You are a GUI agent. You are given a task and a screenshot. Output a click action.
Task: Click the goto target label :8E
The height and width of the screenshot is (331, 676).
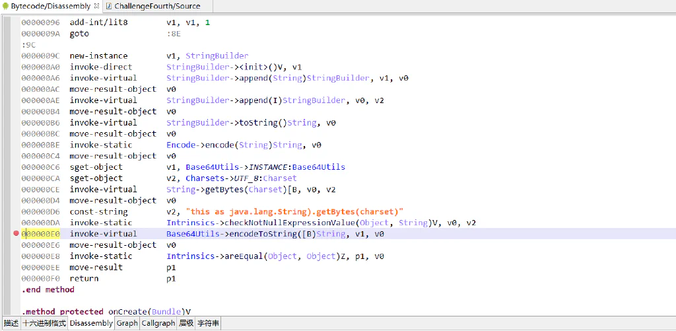[174, 33]
